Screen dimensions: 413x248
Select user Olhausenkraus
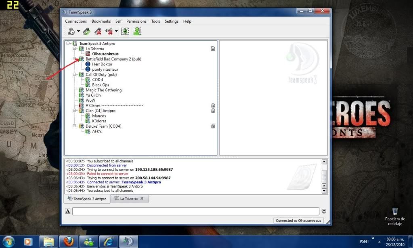[105, 54]
